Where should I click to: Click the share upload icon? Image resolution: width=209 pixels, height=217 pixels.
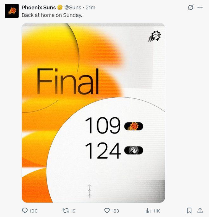(200, 210)
